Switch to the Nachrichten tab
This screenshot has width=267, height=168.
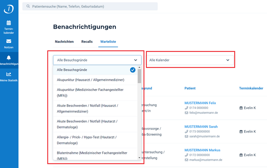[x=64, y=41]
